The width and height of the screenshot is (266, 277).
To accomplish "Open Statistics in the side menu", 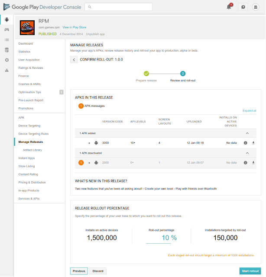I will coord(24,52).
